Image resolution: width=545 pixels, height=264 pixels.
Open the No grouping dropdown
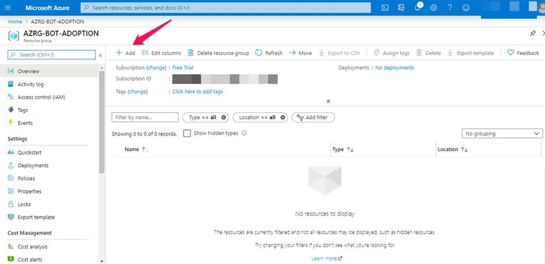tap(502, 133)
